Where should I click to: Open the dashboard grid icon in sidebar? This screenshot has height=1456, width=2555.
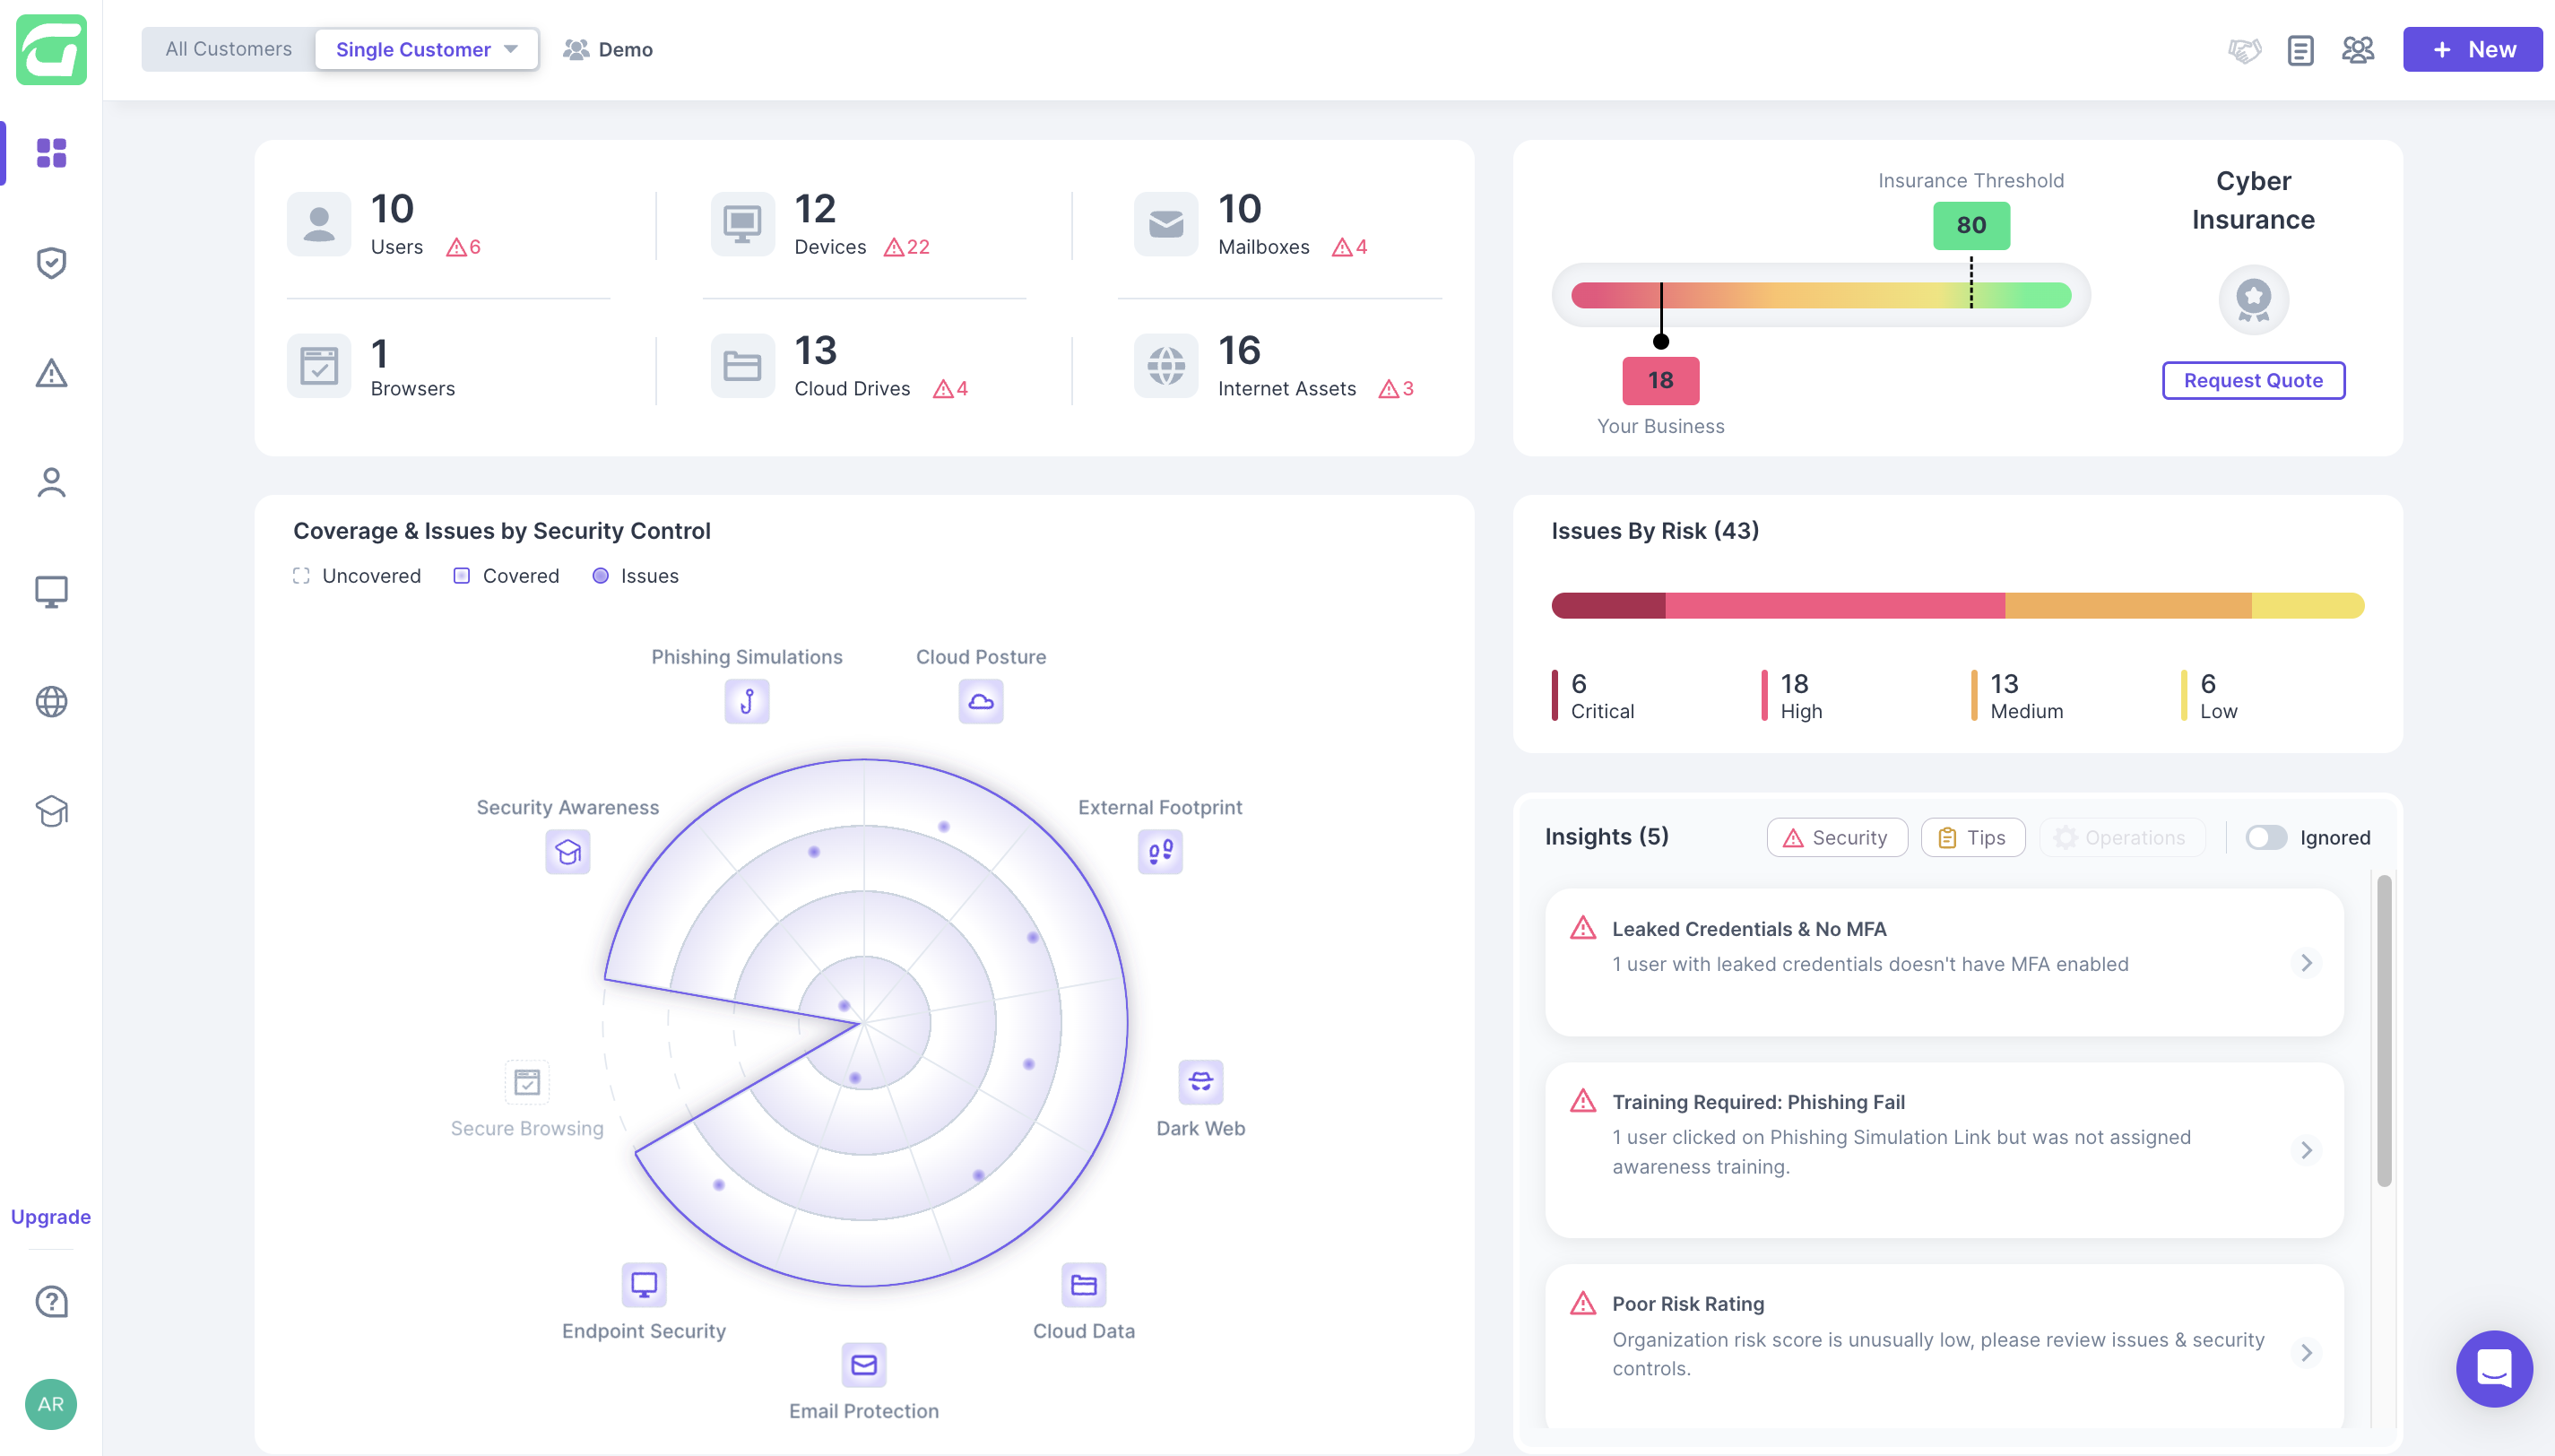[x=51, y=153]
